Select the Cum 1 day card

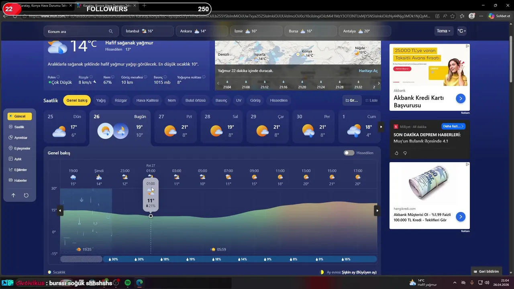359,126
